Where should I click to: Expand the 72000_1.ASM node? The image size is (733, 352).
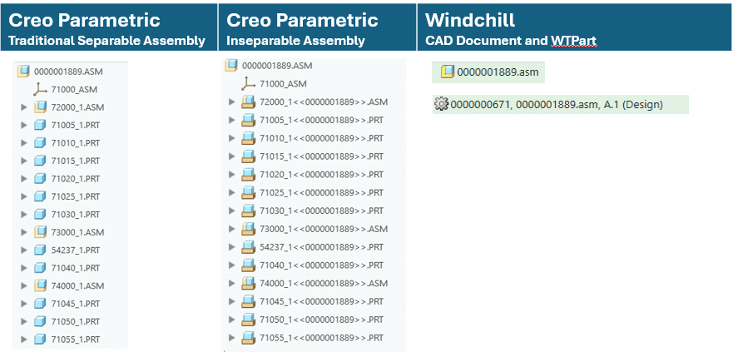click(x=24, y=107)
